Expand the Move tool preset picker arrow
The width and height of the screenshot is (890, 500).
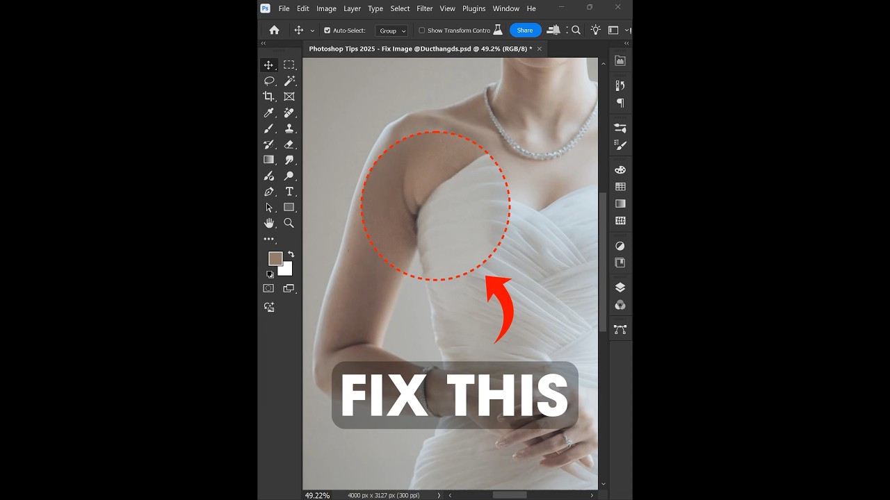pyautogui.click(x=312, y=31)
